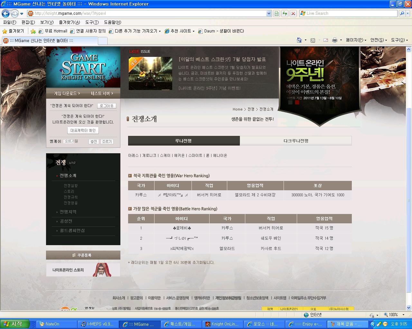
Task: Select the dark banner indicator square
Action: tap(290, 102)
